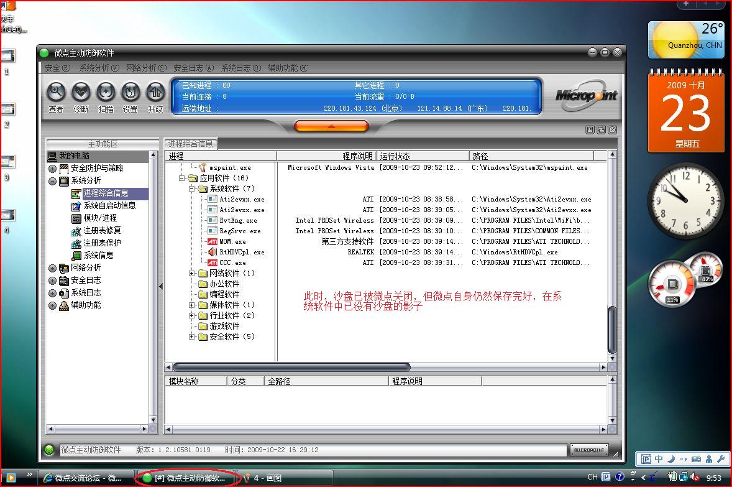
Task: Click the green status indicator in status bar
Action: (49, 450)
